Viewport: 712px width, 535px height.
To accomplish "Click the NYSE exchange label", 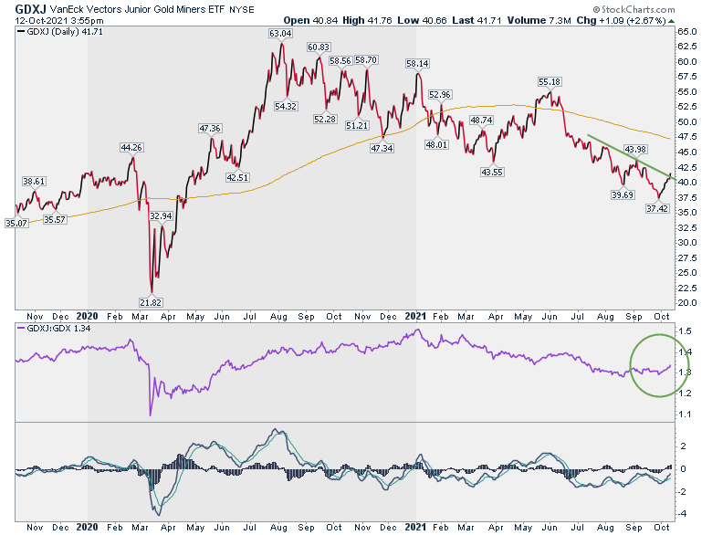I will (x=242, y=9).
